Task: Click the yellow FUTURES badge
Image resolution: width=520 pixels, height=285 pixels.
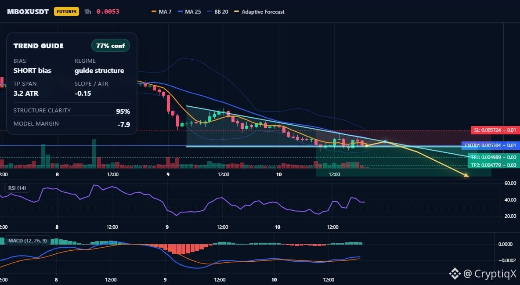Action: [x=66, y=11]
